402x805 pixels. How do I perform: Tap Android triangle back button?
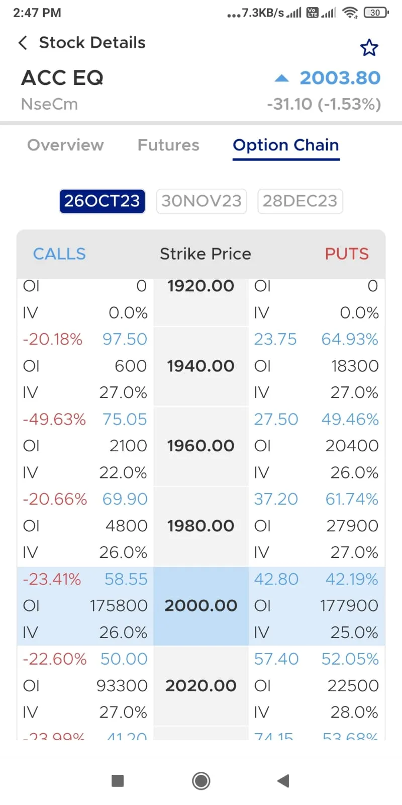coord(283,780)
